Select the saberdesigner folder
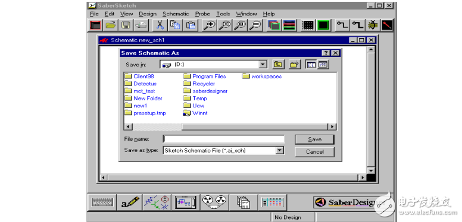The height and width of the screenshot is (222, 462). [205, 91]
